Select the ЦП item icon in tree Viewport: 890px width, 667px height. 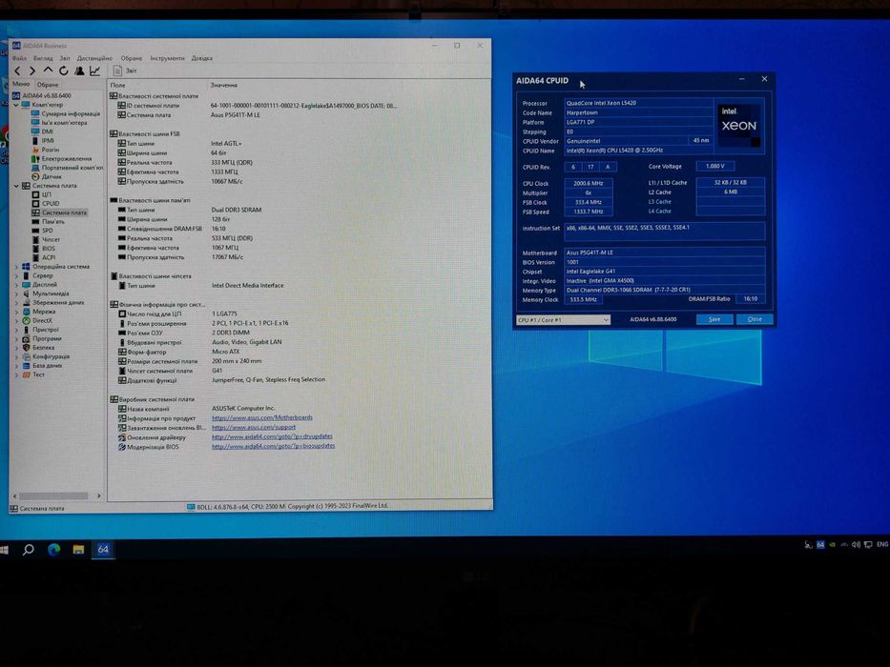tap(35, 194)
